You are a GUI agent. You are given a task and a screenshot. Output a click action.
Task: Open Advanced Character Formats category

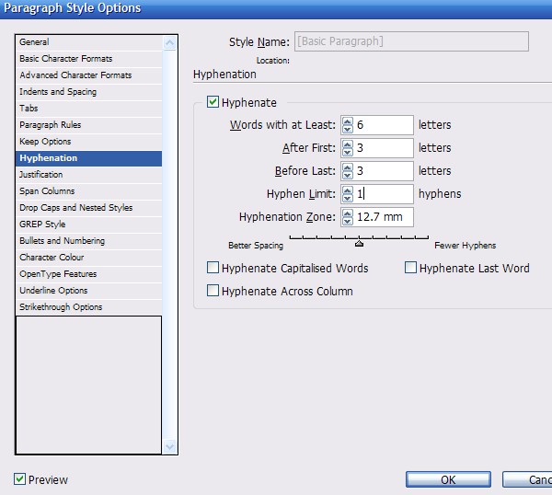pyautogui.click(x=89, y=75)
